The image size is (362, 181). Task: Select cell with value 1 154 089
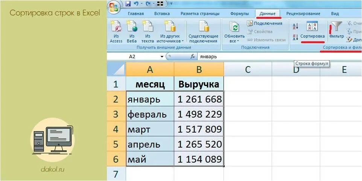pos(199,159)
